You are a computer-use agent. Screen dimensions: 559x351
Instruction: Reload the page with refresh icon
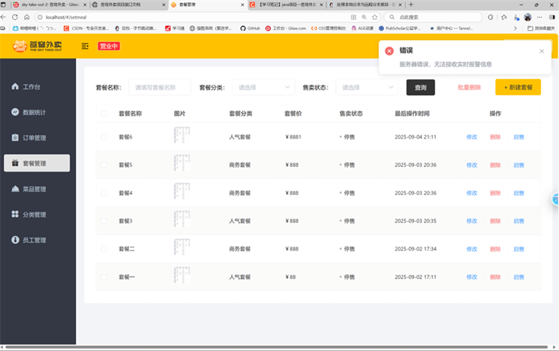(15, 17)
